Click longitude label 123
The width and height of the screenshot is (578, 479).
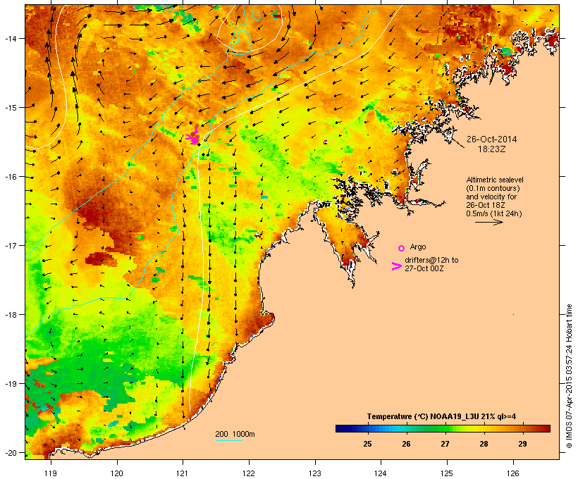315,473
